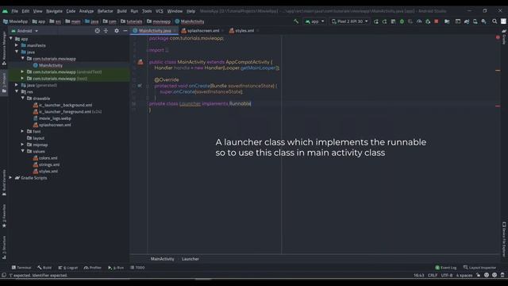Image resolution: width=508 pixels, height=286 pixels.
Task: Open the TODO tool window
Action: click(x=137, y=268)
